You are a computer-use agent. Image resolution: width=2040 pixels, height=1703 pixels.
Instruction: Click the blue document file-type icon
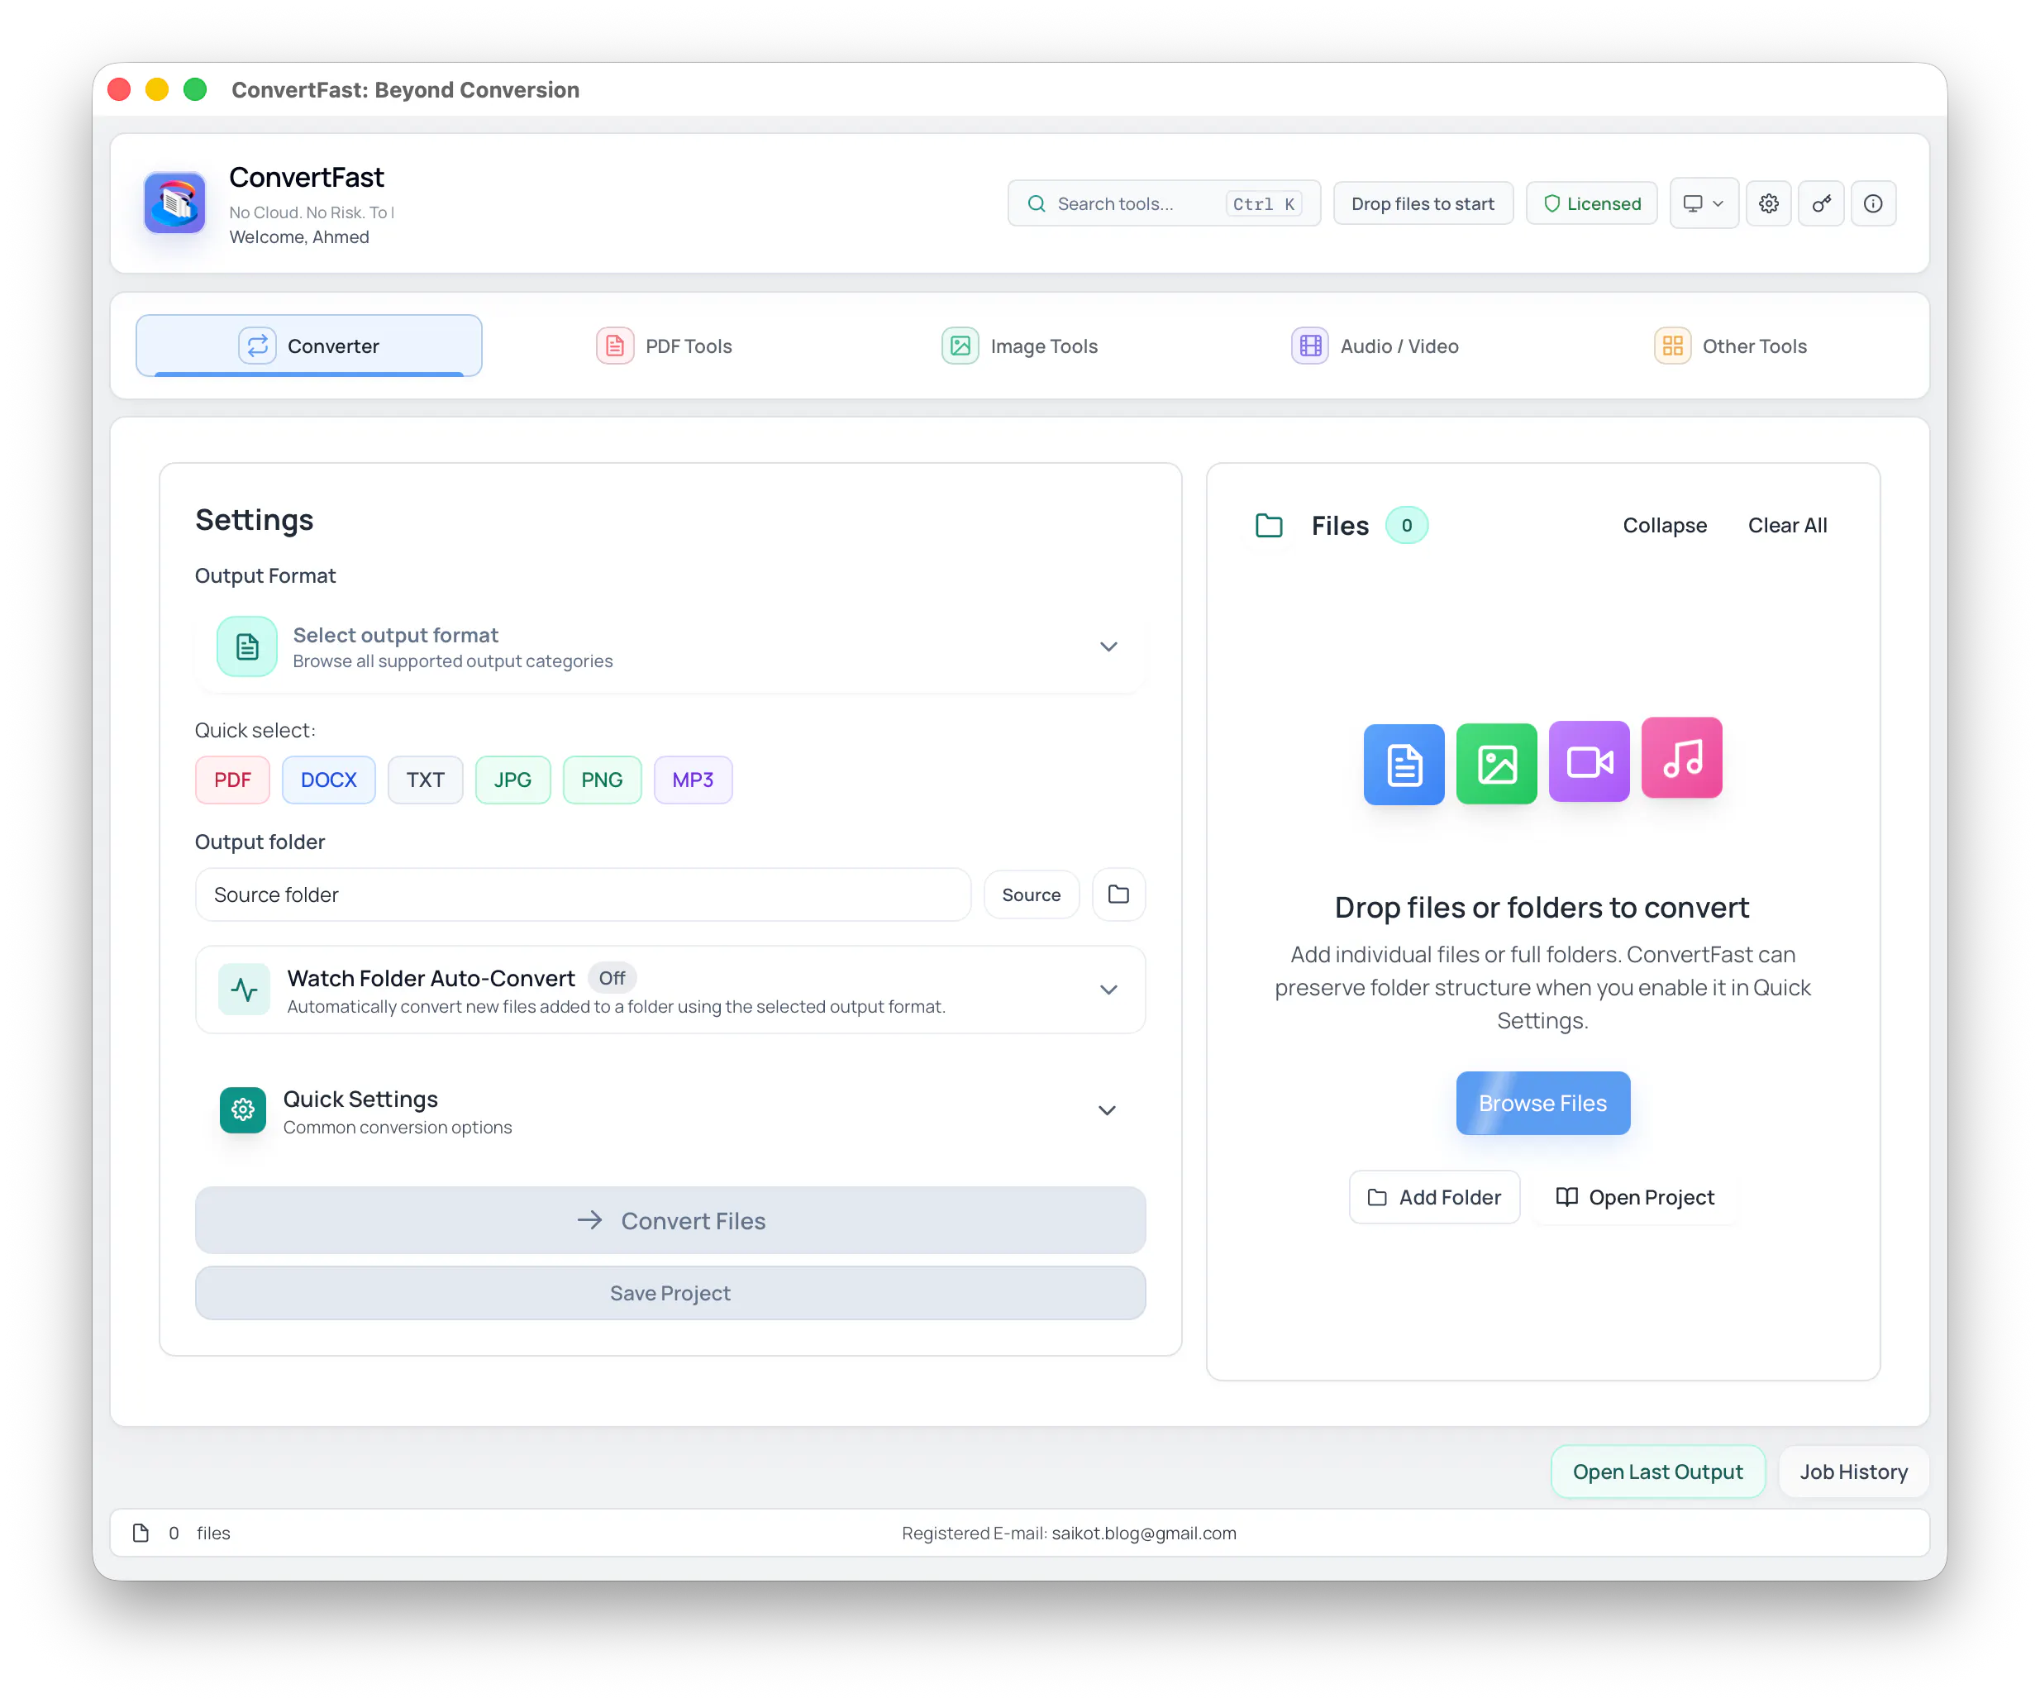pos(1404,765)
